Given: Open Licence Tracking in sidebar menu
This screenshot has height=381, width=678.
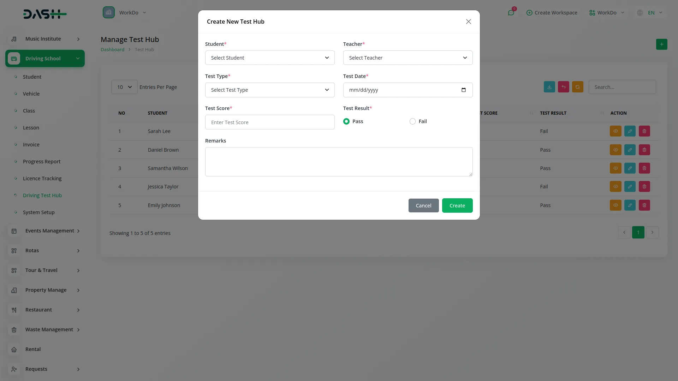Looking at the screenshot, I should [x=42, y=179].
